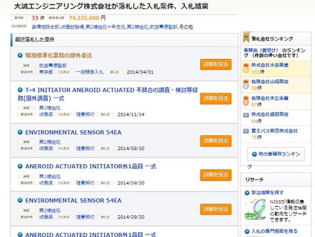This screenshot has height=237, width=315.
Task: Open the T-4 INITIATOR ANEROID ACTUATED listing
Action: point(108,94)
